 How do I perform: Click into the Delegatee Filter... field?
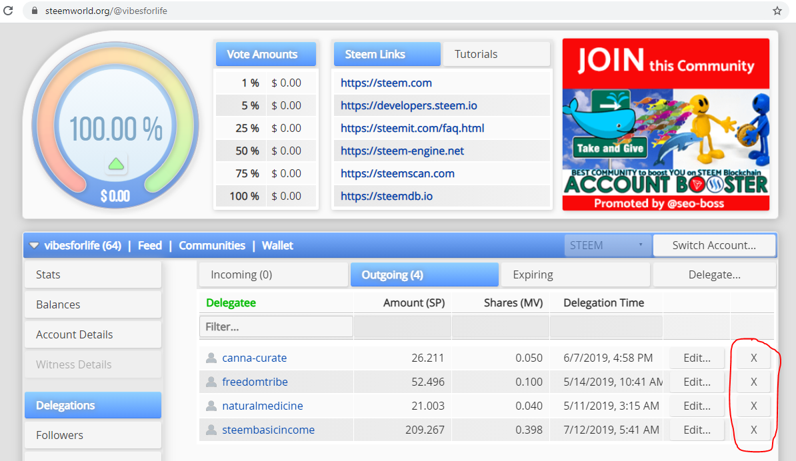tap(276, 326)
